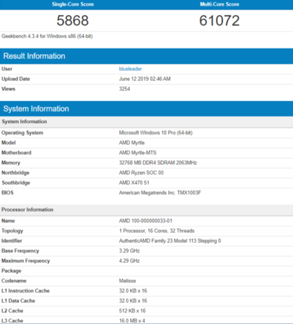Click the 4.29 GHz maximum frequency value
This screenshot has height=324, width=293.
[x=129, y=261]
